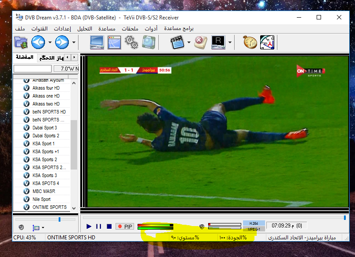Viewport: 355px width, 257px height.
Task: Click the channel search input field
Action: [32, 68]
